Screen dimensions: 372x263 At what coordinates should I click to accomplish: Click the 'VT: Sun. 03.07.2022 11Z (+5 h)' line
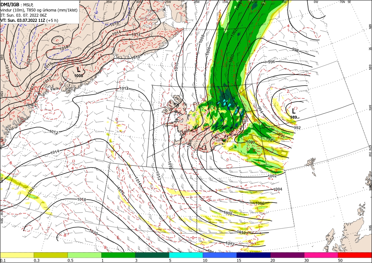click(29, 20)
